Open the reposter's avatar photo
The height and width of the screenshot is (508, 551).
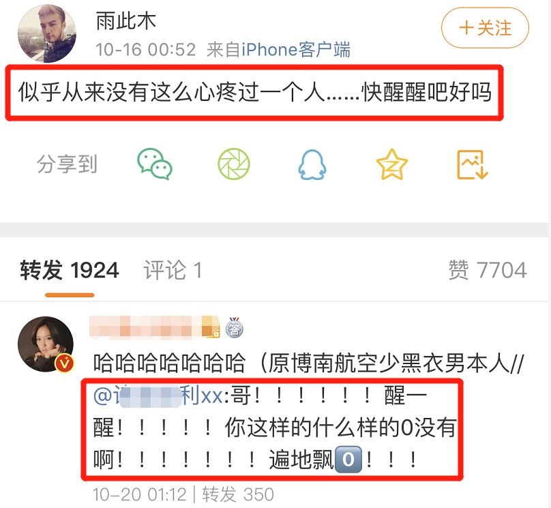[46, 344]
